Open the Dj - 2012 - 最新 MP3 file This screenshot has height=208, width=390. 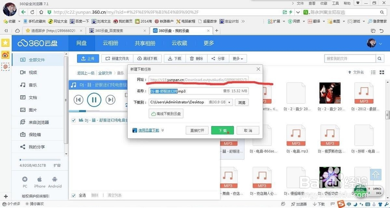(x=364, y=93)
